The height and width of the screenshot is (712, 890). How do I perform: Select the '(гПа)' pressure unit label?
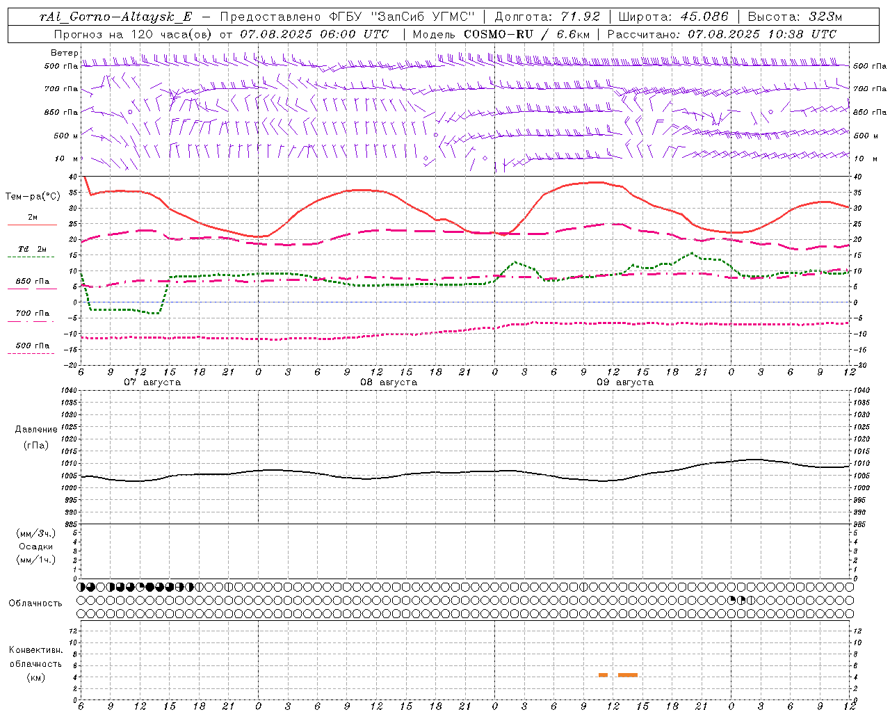tap(36, 445)
